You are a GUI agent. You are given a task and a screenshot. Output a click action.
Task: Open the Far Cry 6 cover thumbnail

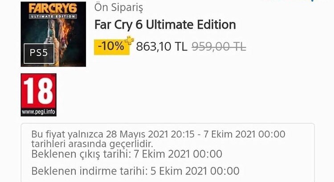pos(53,34)
